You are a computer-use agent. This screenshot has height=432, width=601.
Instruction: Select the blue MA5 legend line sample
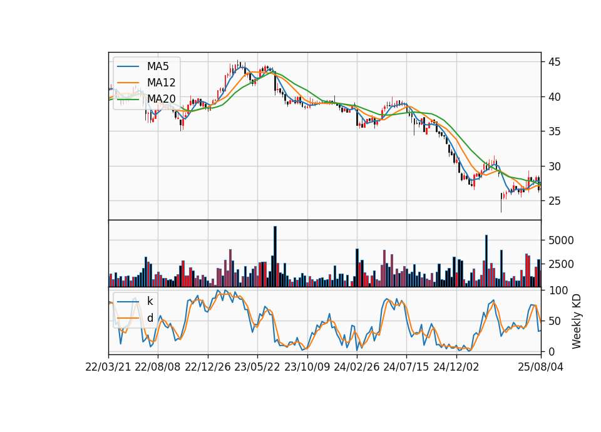click(x=128, y=66)
